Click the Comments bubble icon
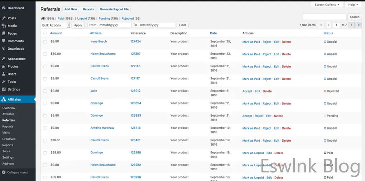This screenshot has width=365, height=181. [4, 41]
